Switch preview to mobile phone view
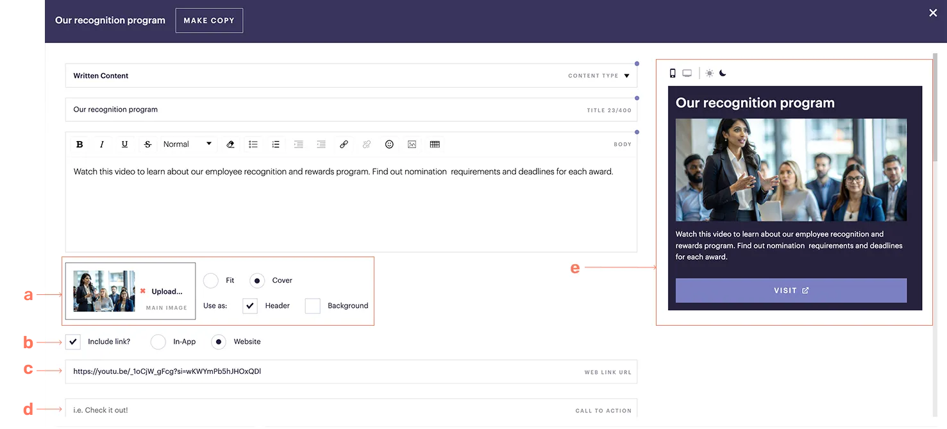947x429 pixels. 673,73
